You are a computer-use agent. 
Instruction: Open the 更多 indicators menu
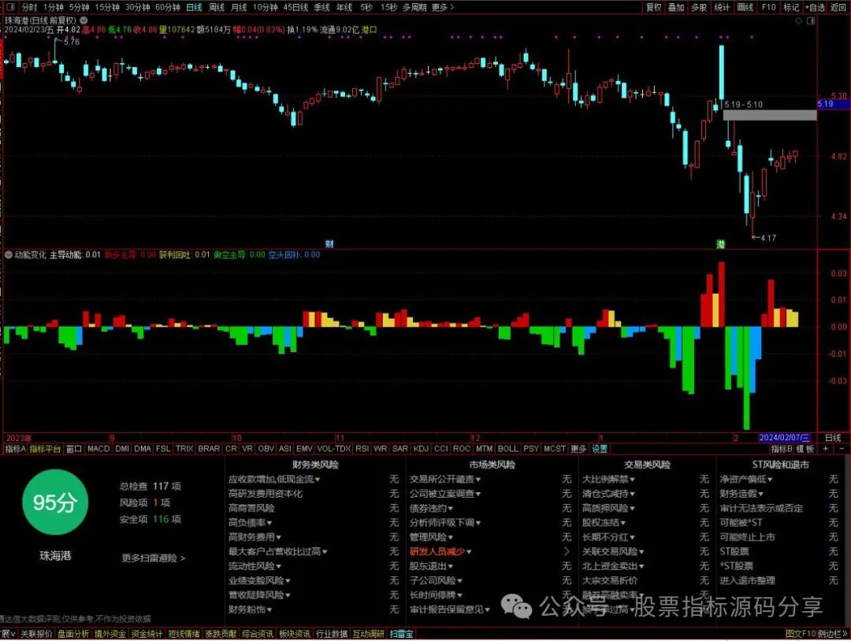coord(578,449)
